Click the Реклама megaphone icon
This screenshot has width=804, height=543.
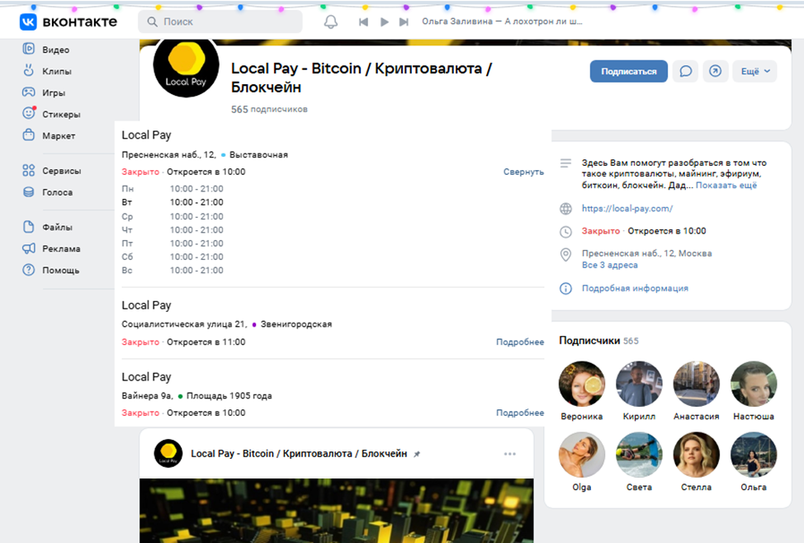point(29,248)
